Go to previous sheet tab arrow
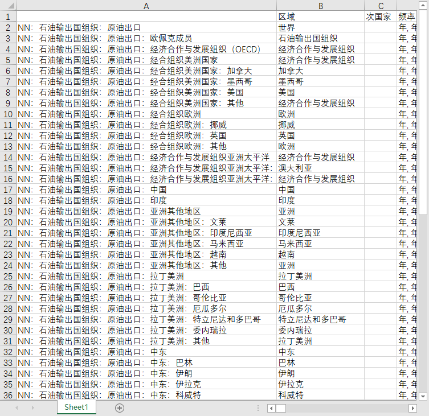Viewport: 429px width, 416px height. [x=17, y=408]
